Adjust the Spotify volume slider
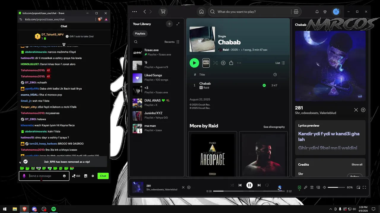The image size is (380, 213). (336, 187)
